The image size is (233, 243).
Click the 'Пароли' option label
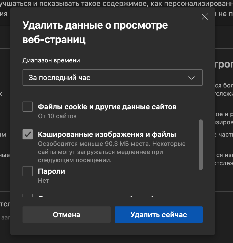[51, 171]
